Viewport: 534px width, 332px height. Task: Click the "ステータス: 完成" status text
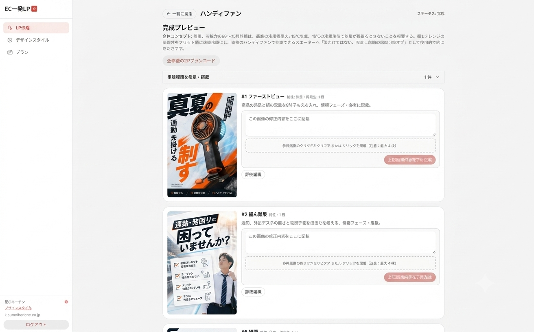coord(431,14)
